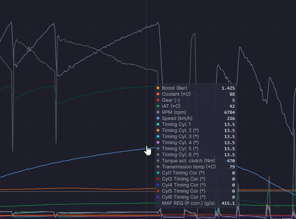
Task: Click the Coolant tooltip row
Action: pyautogui.click(x=196, y=94)
